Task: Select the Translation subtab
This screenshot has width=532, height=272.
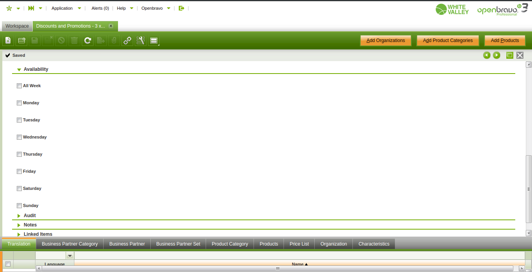Action: coord(19,244)
